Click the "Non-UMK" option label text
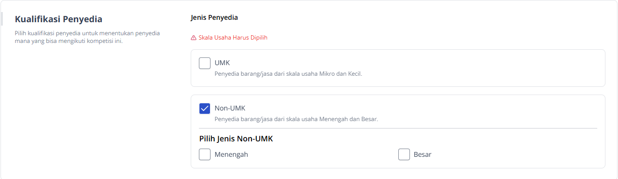The image size is (618, 179). [230, 108]
